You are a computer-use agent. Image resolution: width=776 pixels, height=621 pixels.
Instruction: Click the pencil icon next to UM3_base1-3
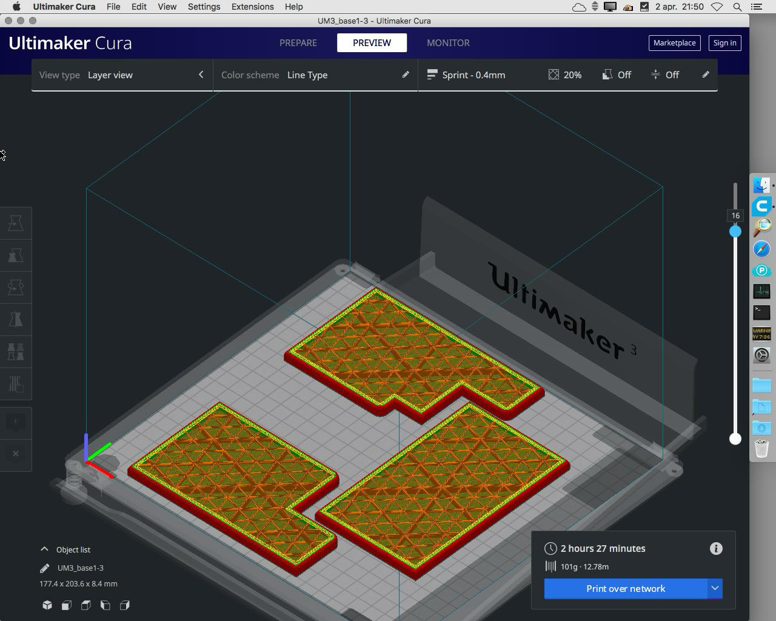click(45, 568)
